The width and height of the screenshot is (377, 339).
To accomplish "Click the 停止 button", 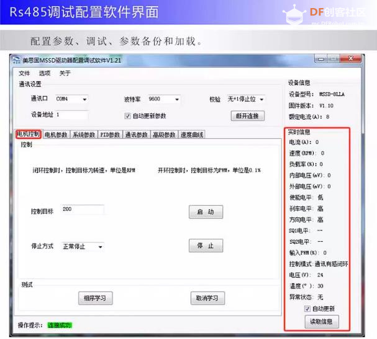I will (x=206, y=245).
